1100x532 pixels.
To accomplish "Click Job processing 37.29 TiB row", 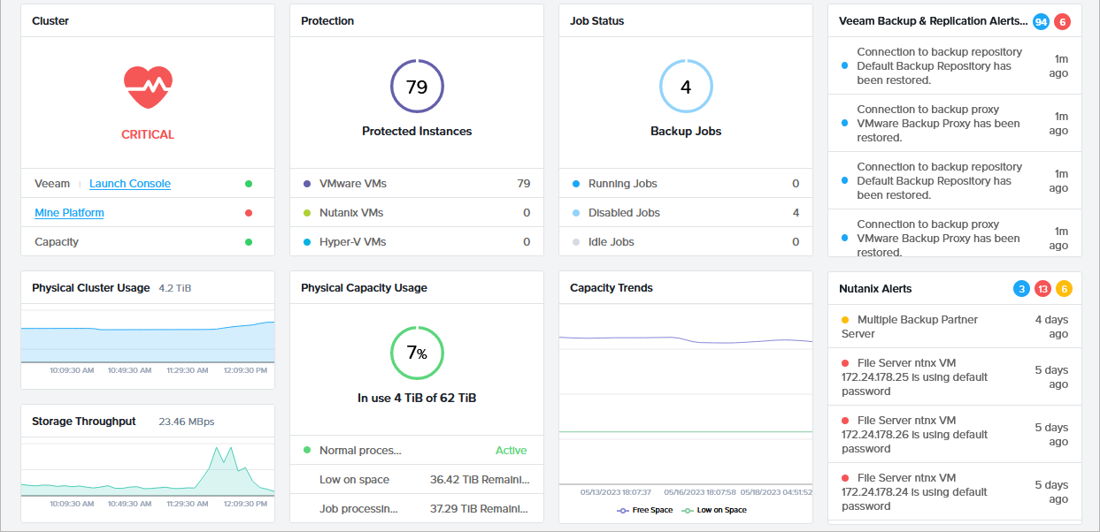I will click(x=417, y=509).
